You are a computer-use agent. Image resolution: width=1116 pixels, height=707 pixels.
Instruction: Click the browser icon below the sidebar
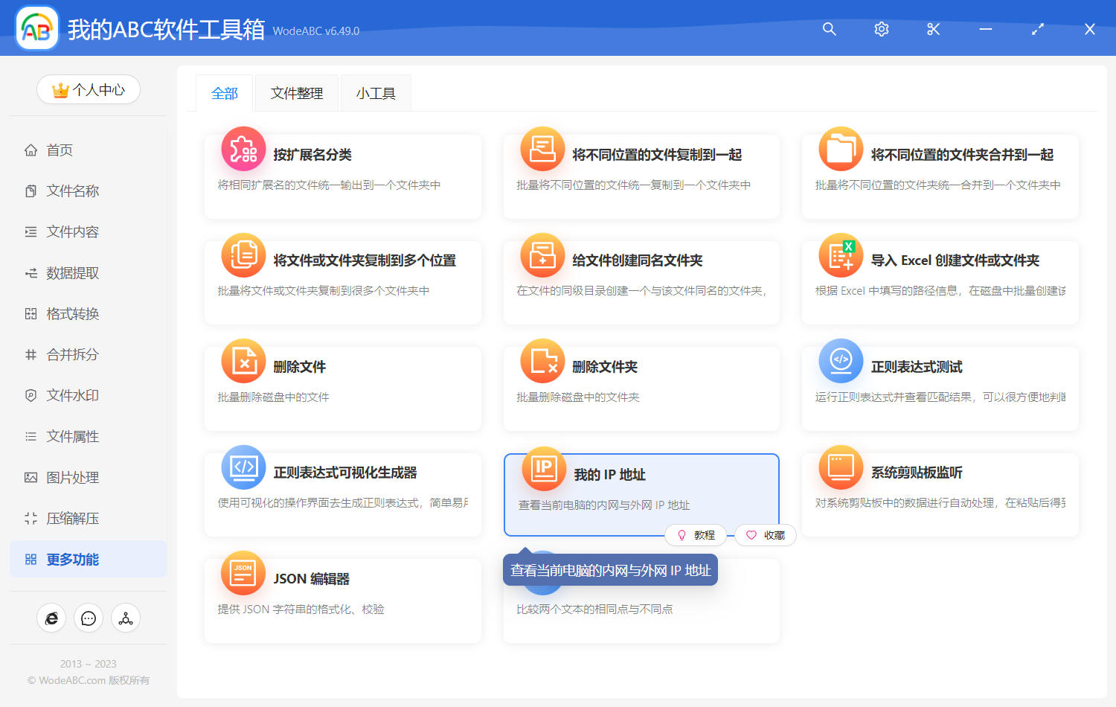point(51,618)
